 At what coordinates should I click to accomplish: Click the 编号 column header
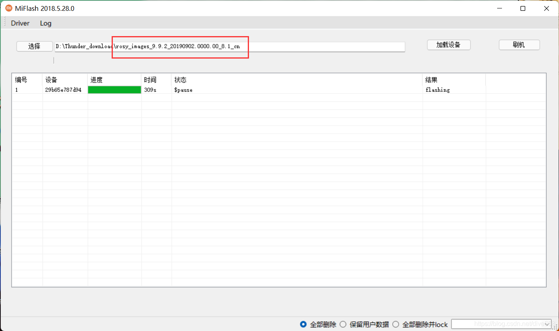[x=27, y=80]
